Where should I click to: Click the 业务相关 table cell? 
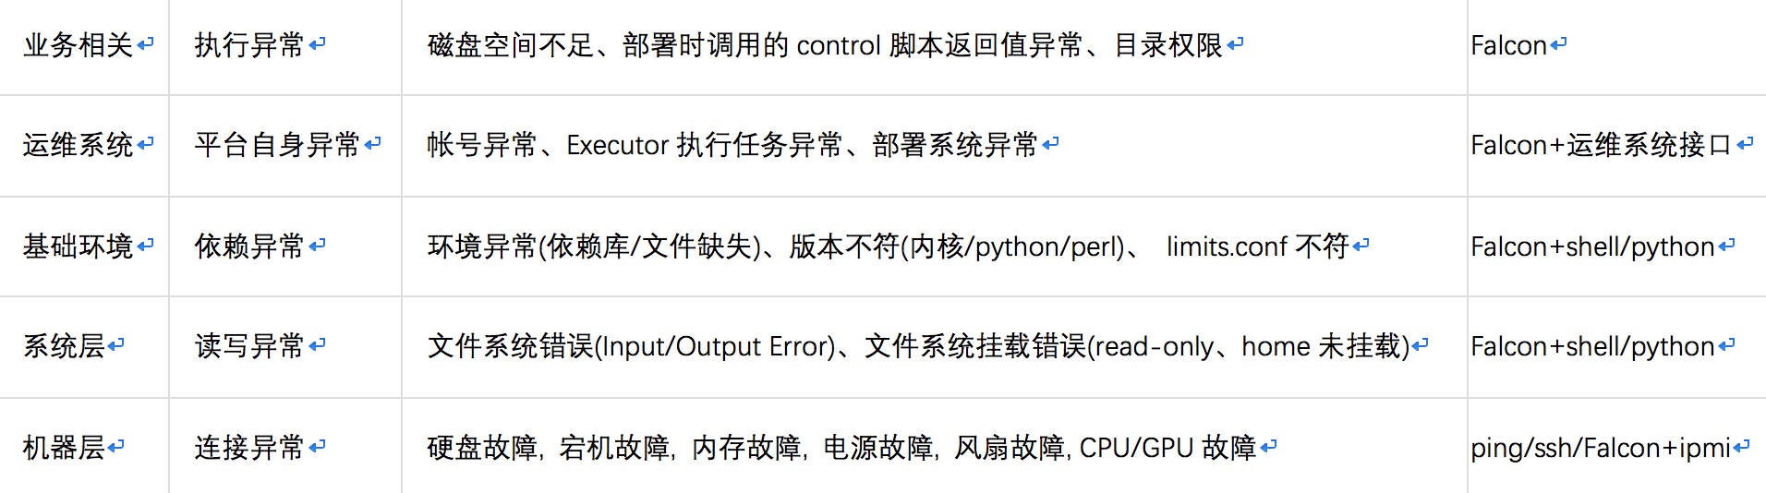click(79, 44)
